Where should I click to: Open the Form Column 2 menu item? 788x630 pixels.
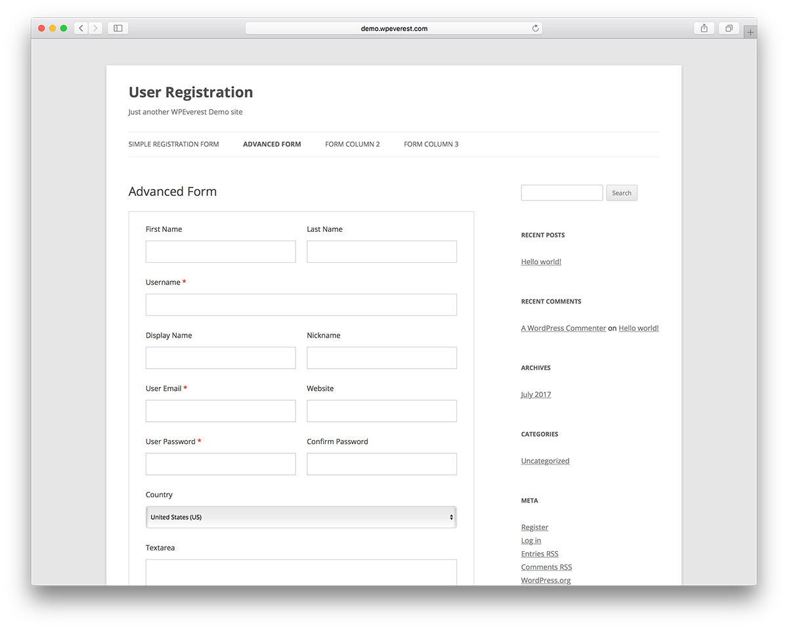click(x=352, y=144)
